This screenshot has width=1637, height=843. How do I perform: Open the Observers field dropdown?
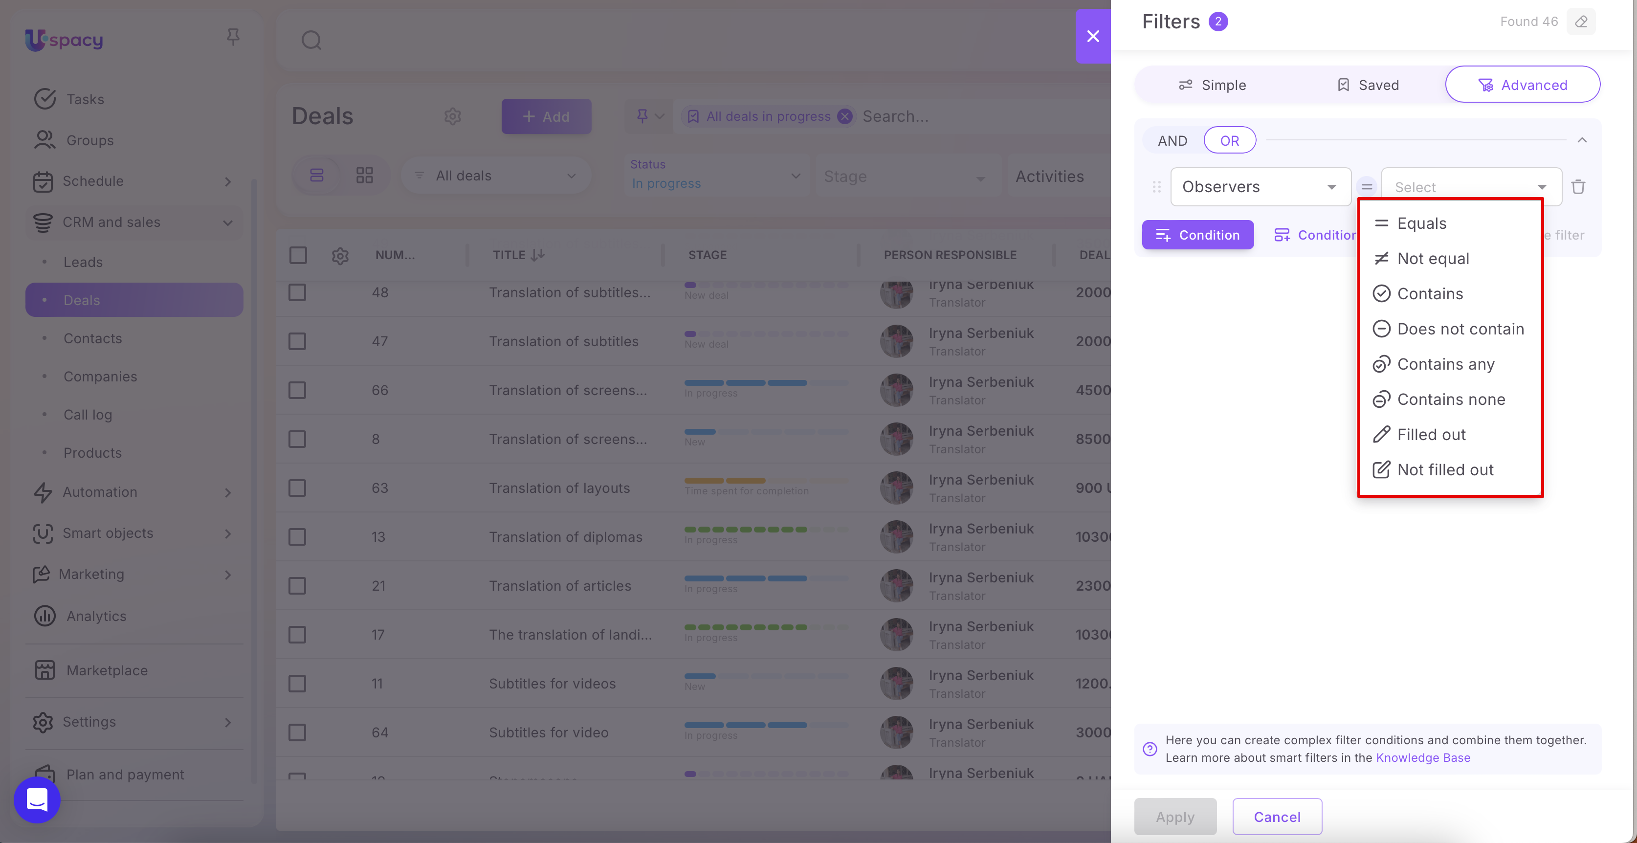tap(1260, 187)
